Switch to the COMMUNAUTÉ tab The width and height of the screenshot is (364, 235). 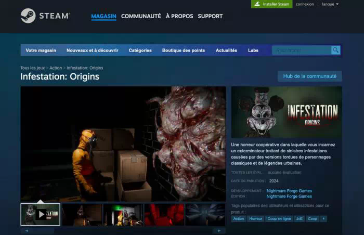point(141,16)
